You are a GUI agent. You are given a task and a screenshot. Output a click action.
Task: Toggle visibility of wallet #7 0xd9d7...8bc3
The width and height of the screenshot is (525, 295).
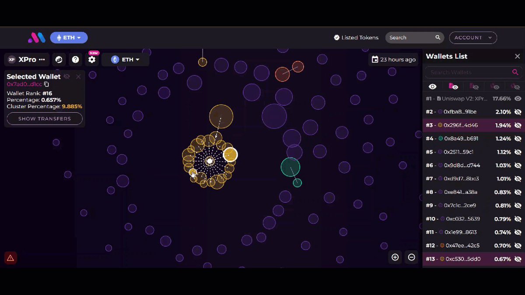[518, 179]
